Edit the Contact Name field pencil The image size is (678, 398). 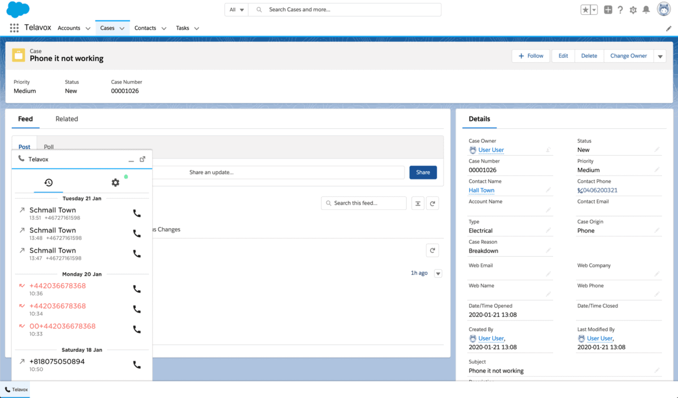click(x=548, y=190)
